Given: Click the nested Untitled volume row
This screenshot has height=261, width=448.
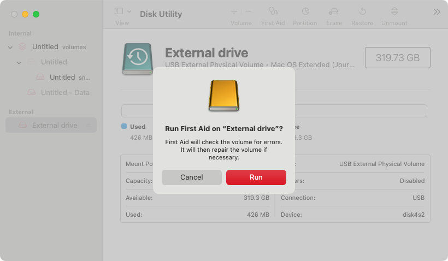Looking at the screenshot, I should pyautogui.click(x=51, y=62).
